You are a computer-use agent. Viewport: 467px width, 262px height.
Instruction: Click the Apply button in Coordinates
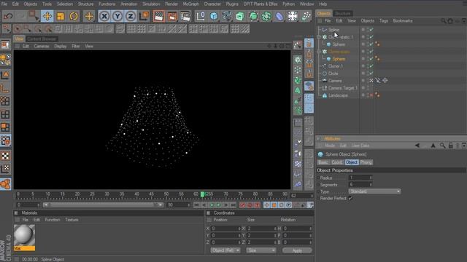[x=297, y=250]
